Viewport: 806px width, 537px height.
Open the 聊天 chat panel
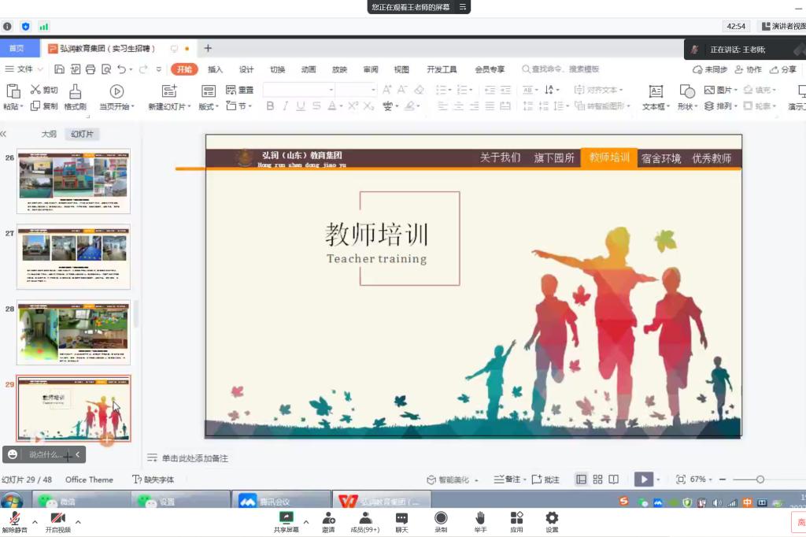pos(401,518)
